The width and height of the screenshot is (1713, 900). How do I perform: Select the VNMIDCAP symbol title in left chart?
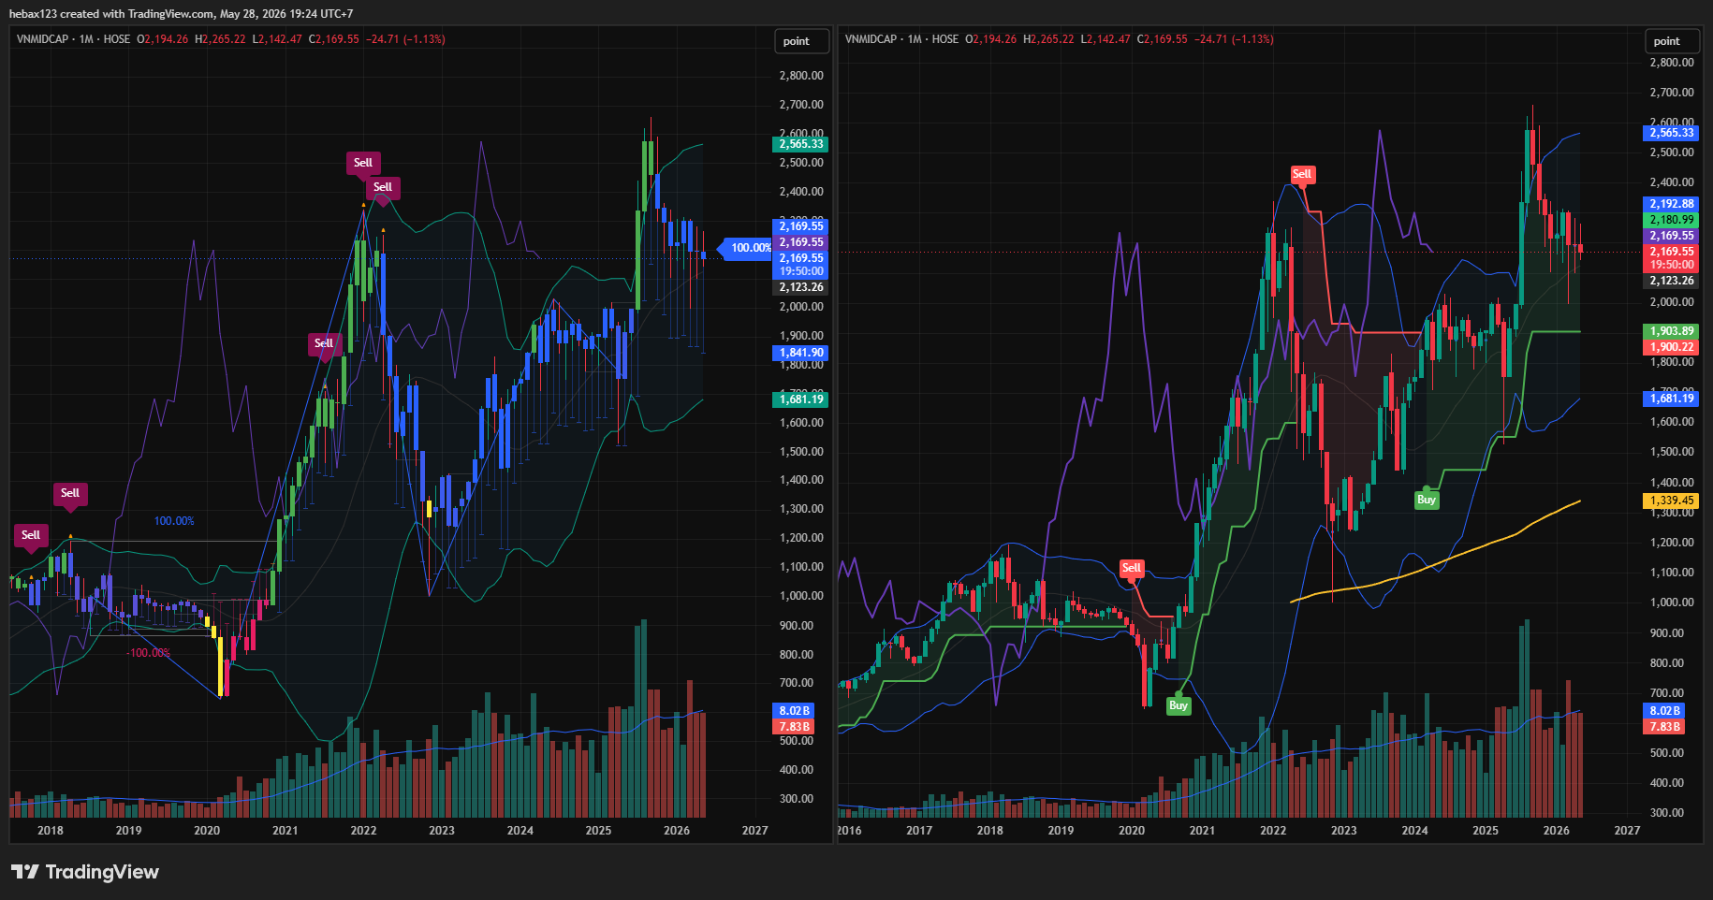click(42, 39)
